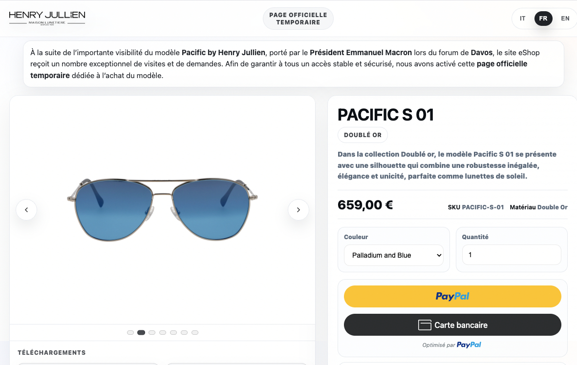Select the active second carousel dot
Screen dimensions: 577x365
point(141,333)
